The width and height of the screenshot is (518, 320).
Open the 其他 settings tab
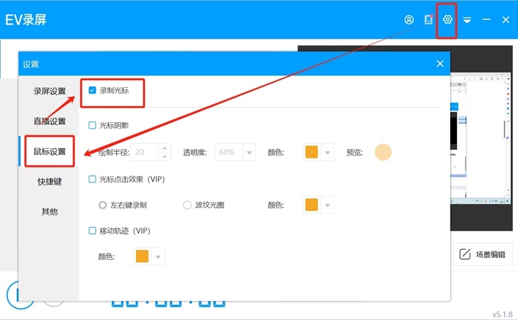(x=50, y=211)
